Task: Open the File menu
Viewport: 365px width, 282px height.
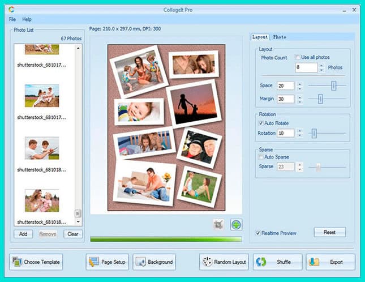Action: [12, 19]
